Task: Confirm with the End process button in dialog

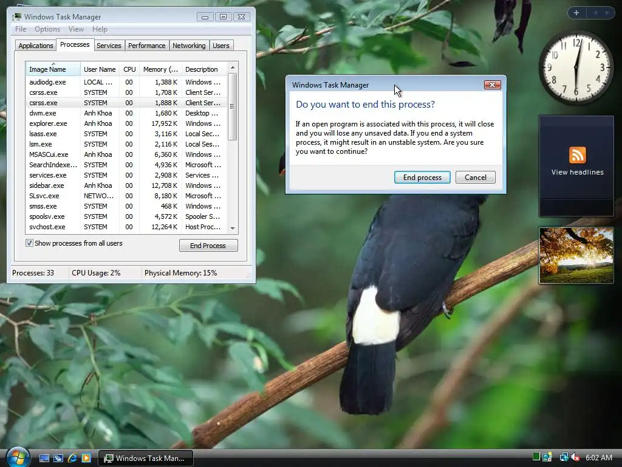Action: pyautogui.click(x=422, y=178)
